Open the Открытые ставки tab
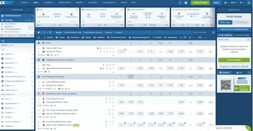 tap(242, 35)
